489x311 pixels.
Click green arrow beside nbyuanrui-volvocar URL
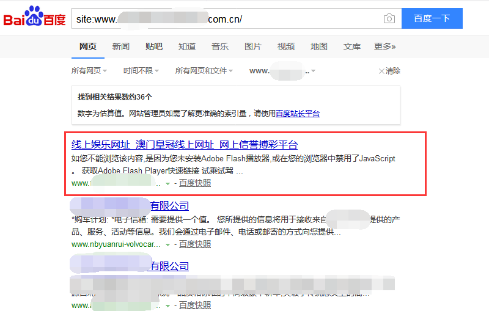coord(167,244)
